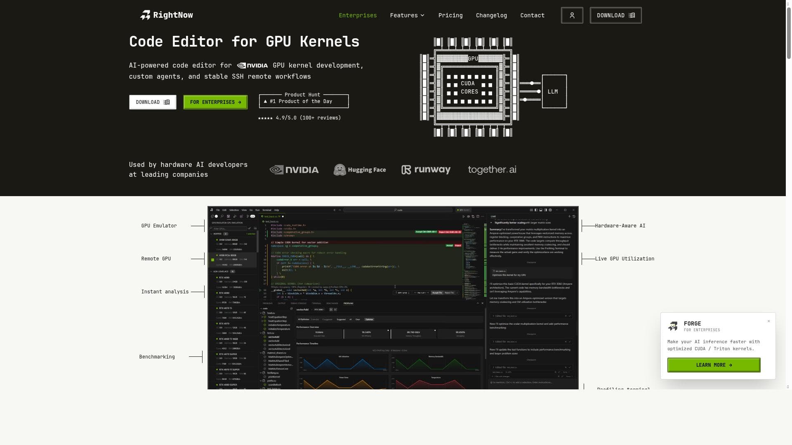The width and height of the screenshot is (792, 445).
Task: Click the Forge popup title text
Action: coord(692,324)
